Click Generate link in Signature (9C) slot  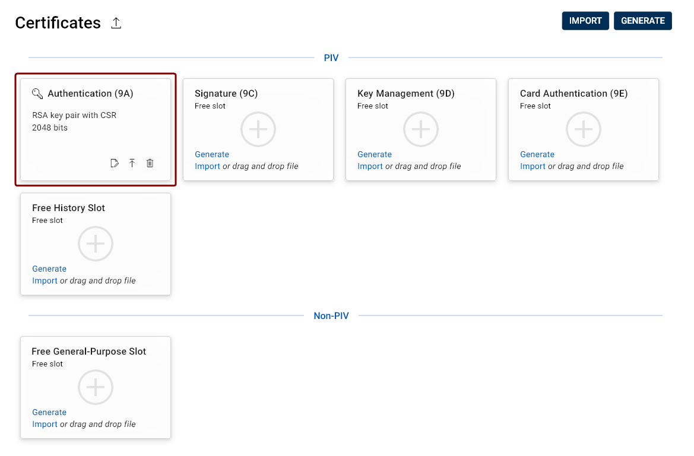pos(212,154)
